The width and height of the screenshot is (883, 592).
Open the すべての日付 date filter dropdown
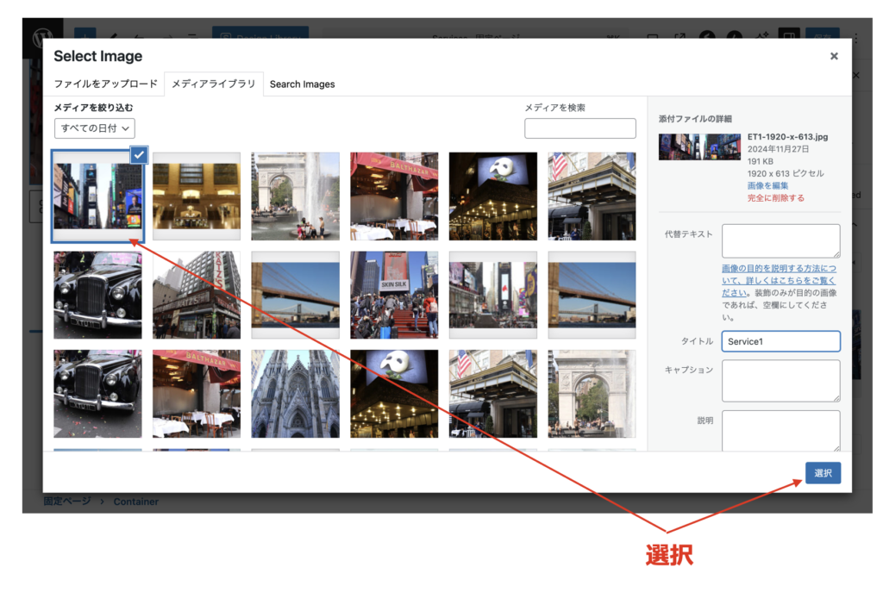click(95, 128)
